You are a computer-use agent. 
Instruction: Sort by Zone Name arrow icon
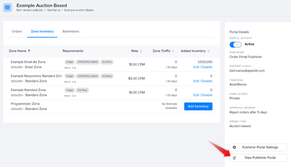29,51
